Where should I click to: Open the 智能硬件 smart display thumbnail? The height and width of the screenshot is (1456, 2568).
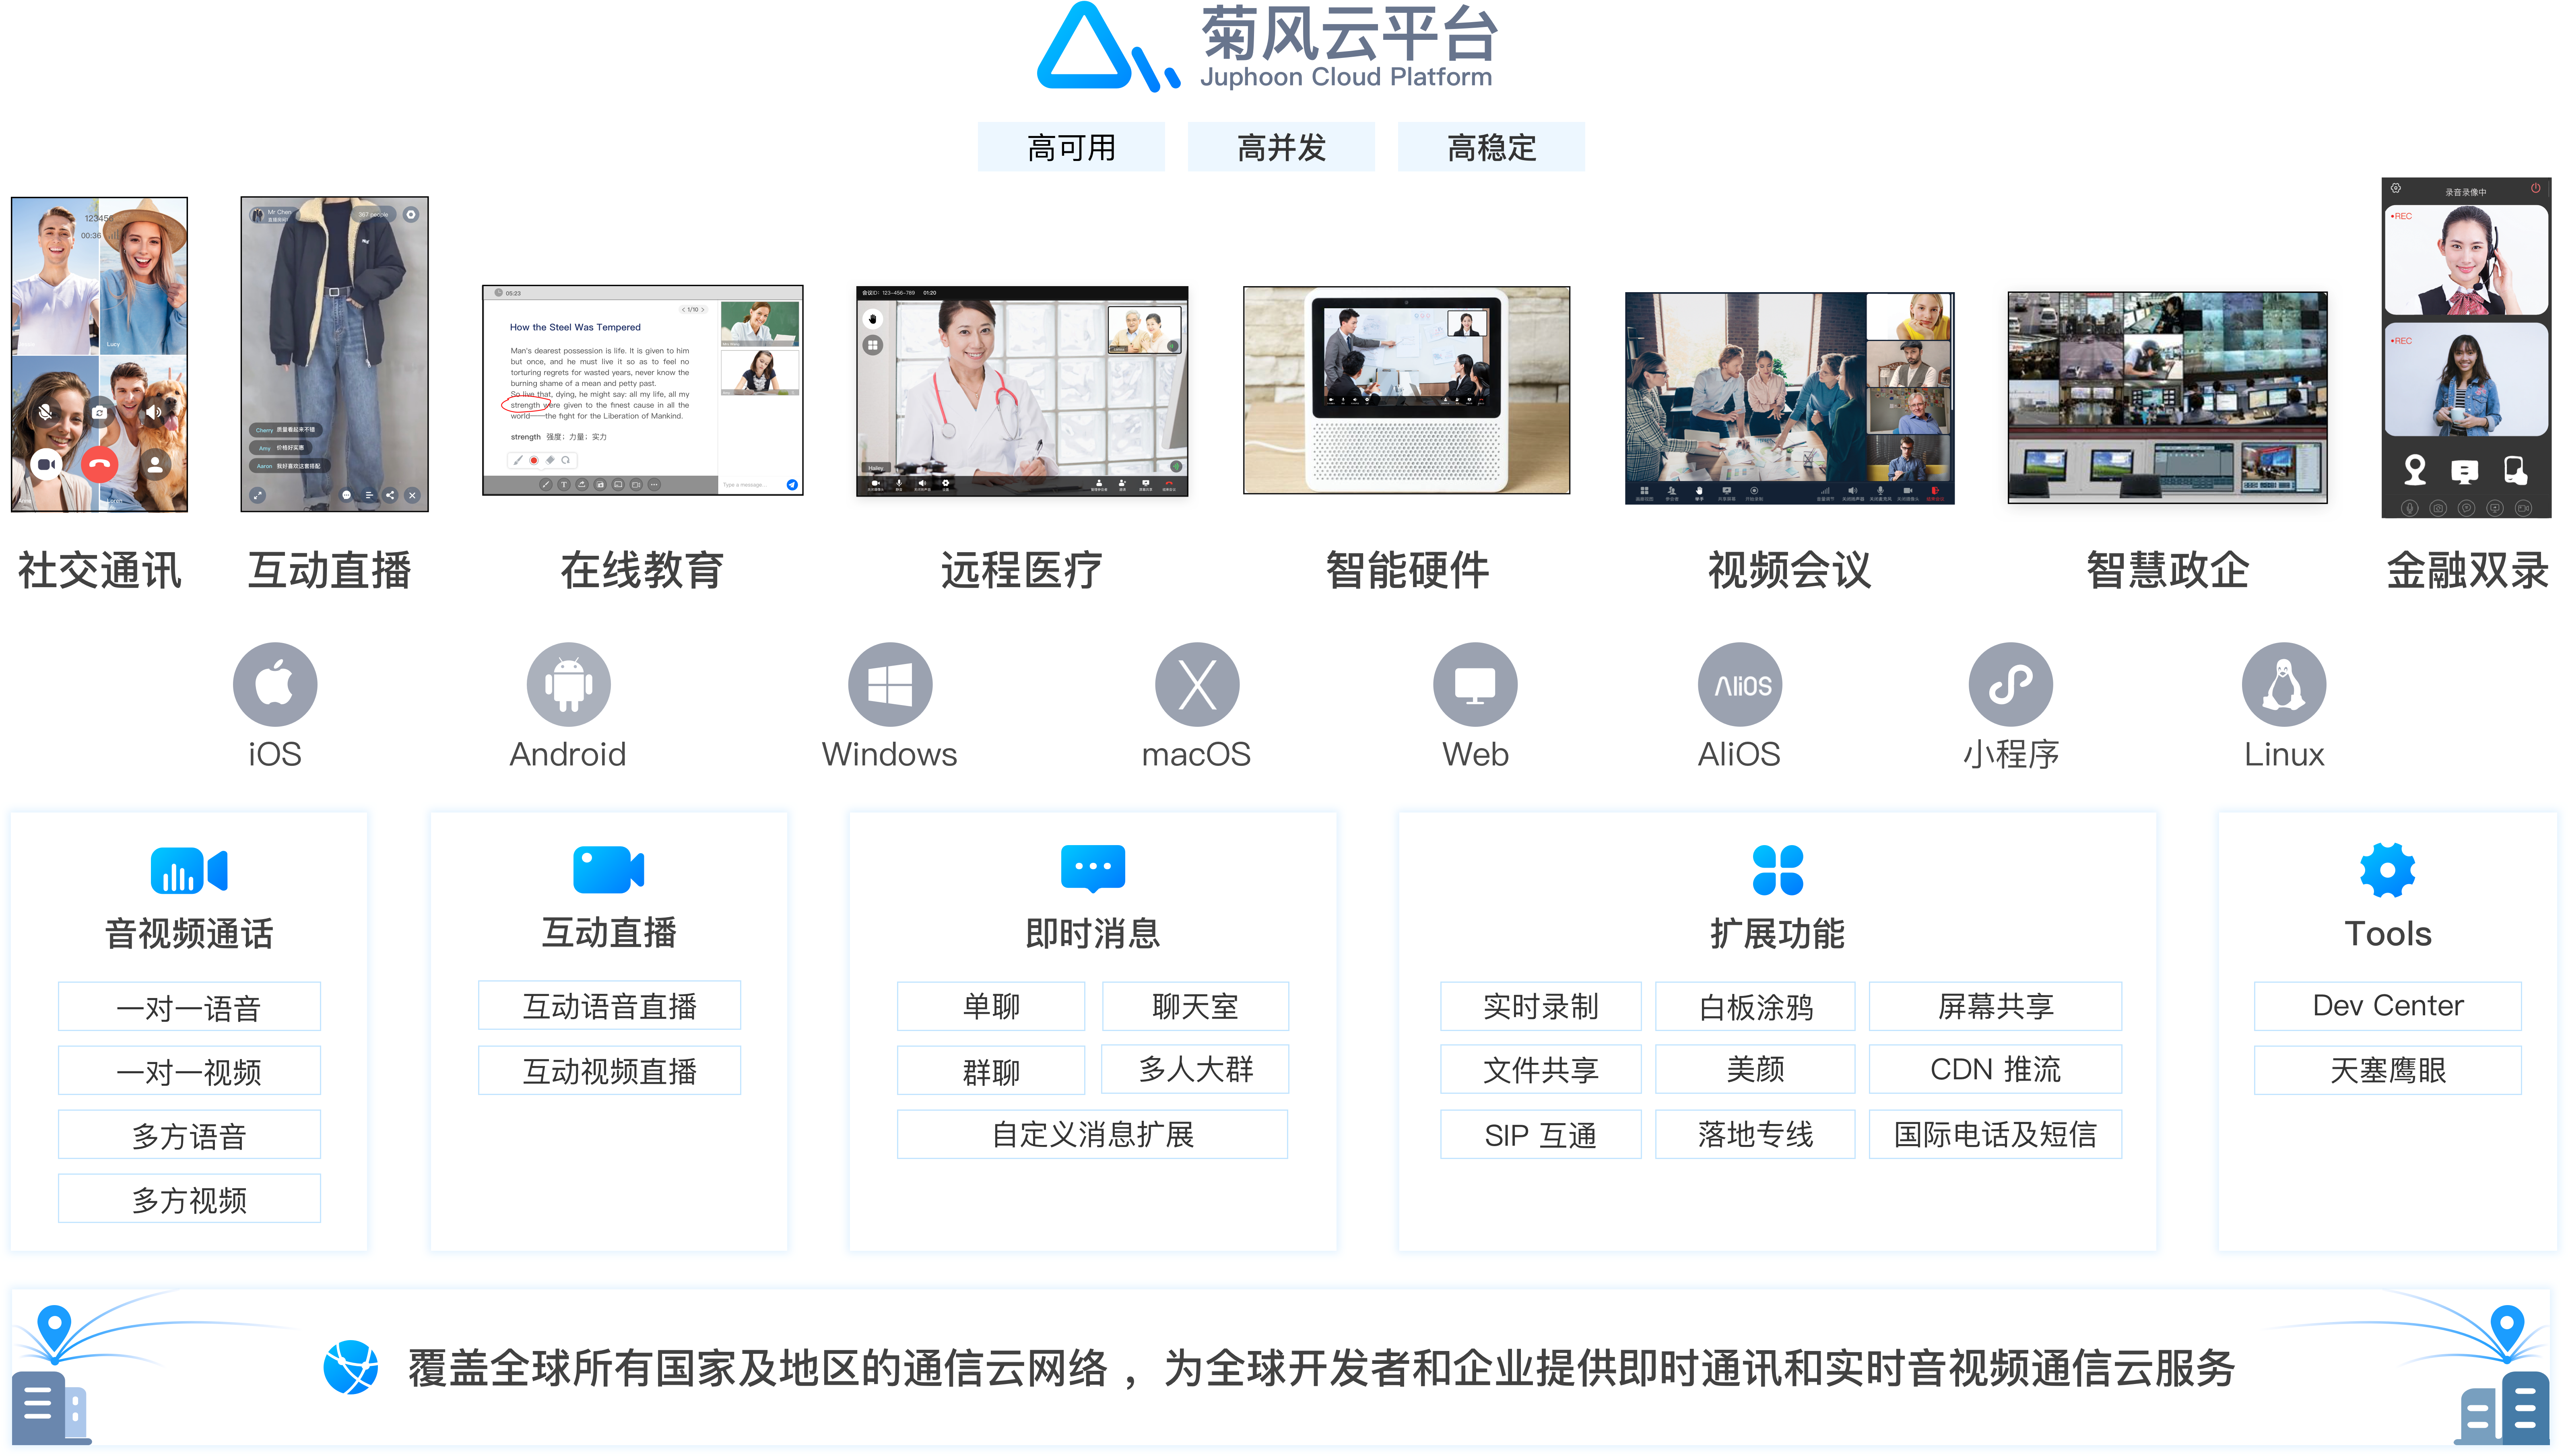[1406, 390]
